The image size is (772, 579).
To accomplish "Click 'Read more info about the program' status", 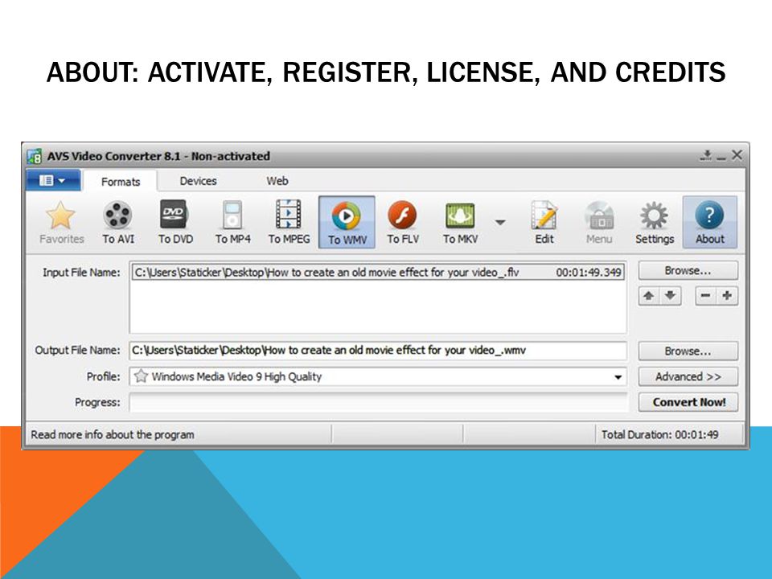I will point(113,435).
